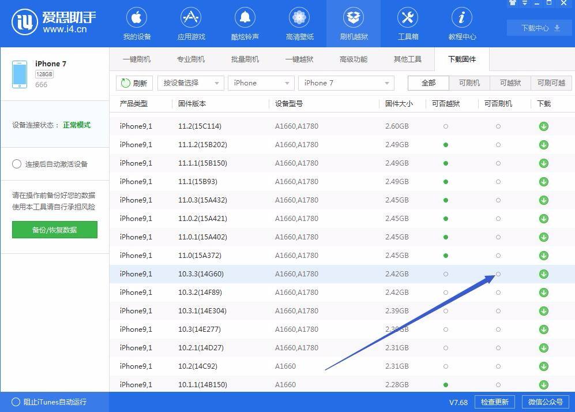
Task: Sort by 固件版本 column header
Action: (x=192, y=104)
